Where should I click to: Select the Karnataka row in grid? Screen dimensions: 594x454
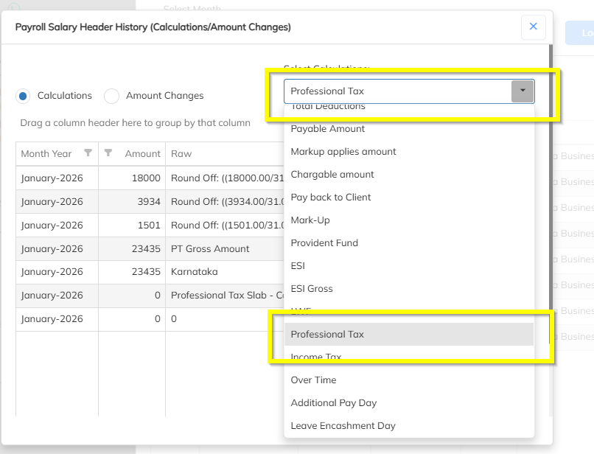point(195,272)
